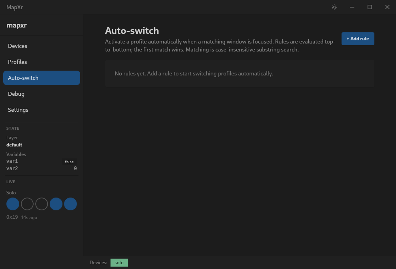Click the default layer label under State

pos(14,145)
